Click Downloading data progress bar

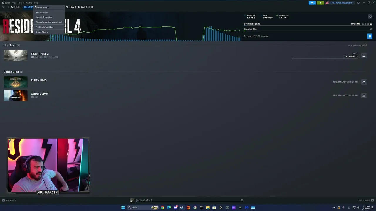[308, 26]
